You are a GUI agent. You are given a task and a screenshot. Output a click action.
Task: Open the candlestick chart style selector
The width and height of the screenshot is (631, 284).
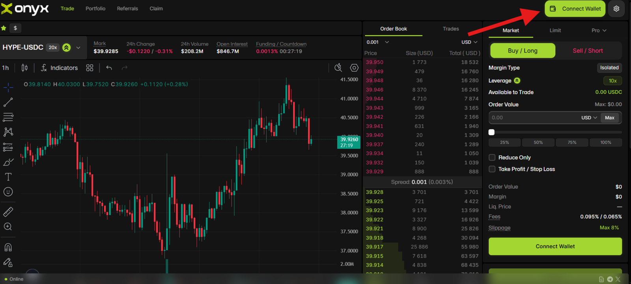pyautogui.click(x=24, y=68)
